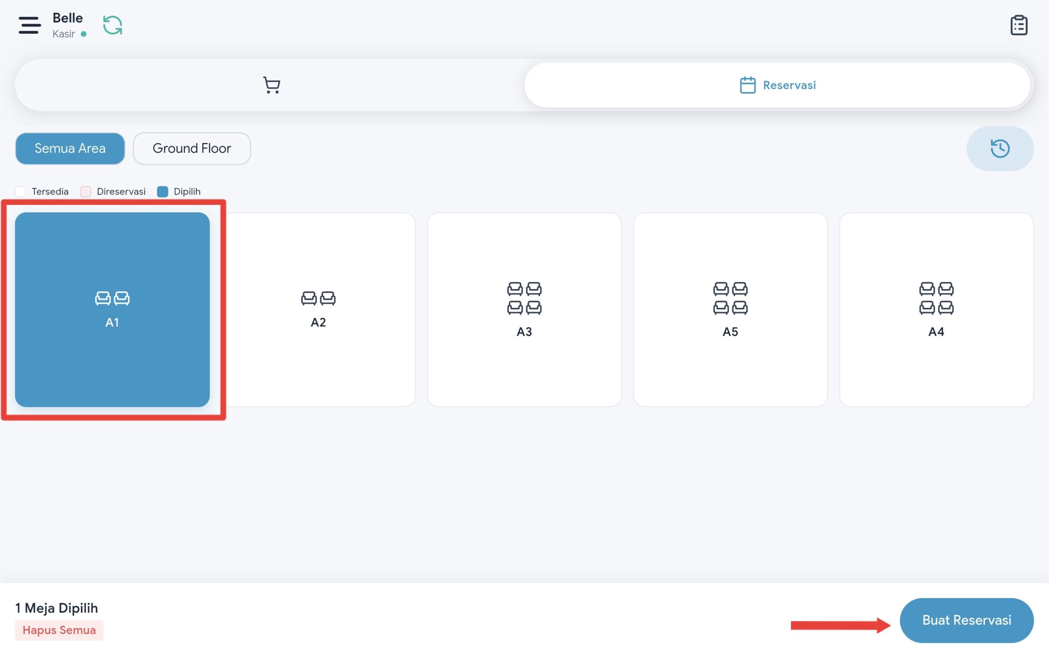This screenshot has height=658, width=1049.
Task: Filter tables by Ground Floor
Action: [x=191, y=148]
